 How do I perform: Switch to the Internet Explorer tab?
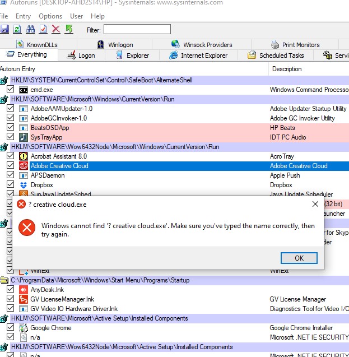point(198,55)
